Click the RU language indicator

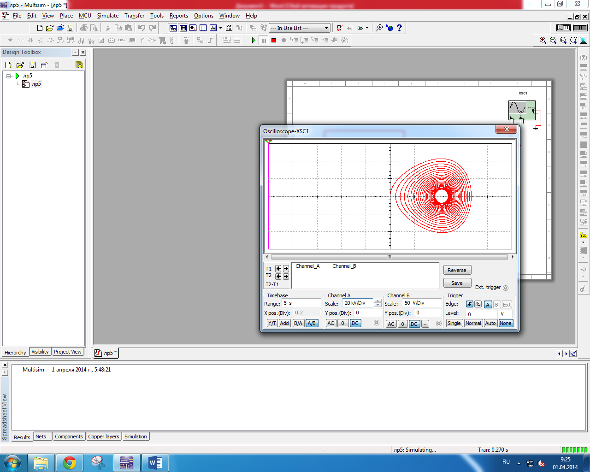tap(506, 462)
